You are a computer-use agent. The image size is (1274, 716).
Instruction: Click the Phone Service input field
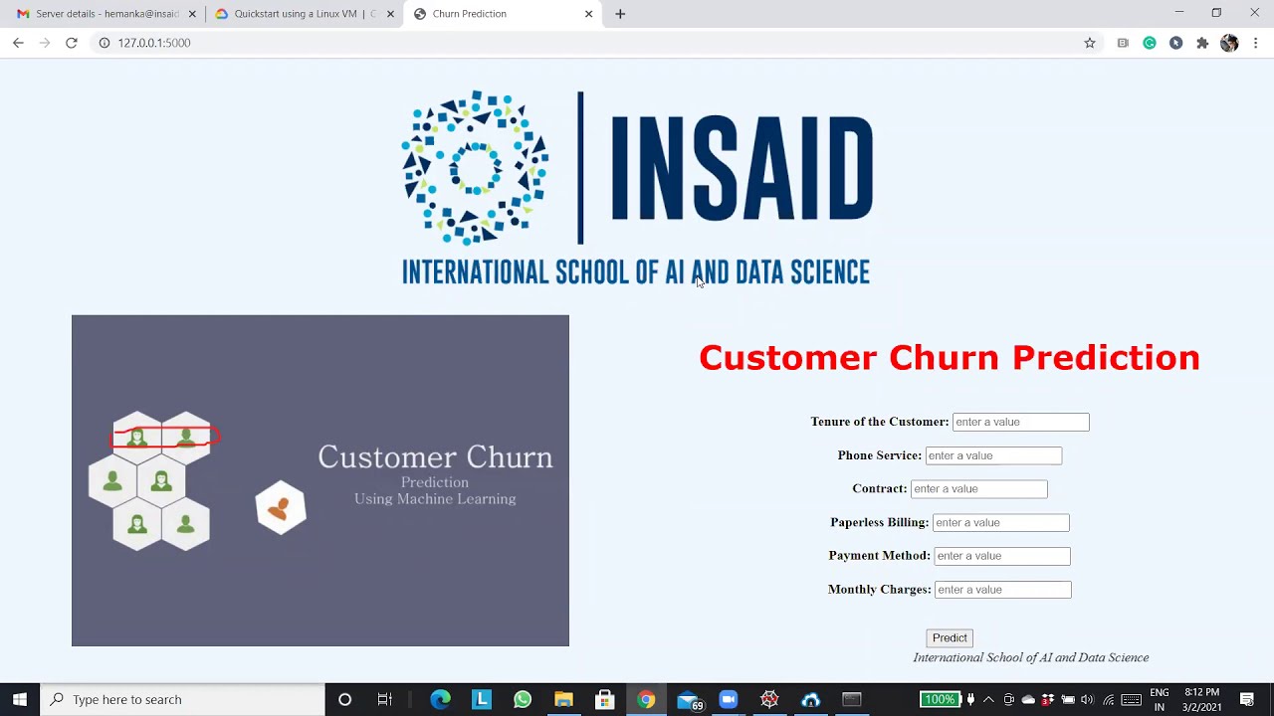point(993,455)
